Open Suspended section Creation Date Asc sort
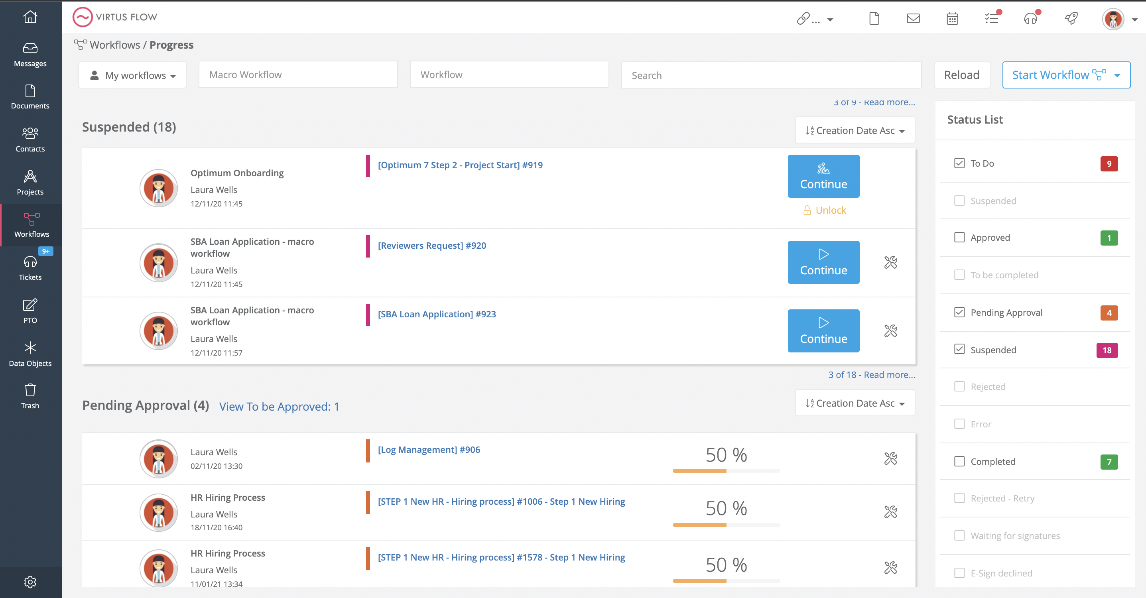This screenshot has height=598, width=1146. tap(855, 130)
